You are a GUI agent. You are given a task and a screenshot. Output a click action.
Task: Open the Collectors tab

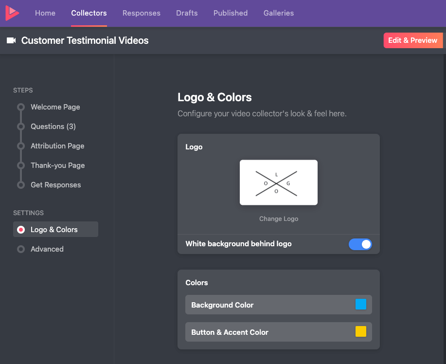click(x=89, y=13)
